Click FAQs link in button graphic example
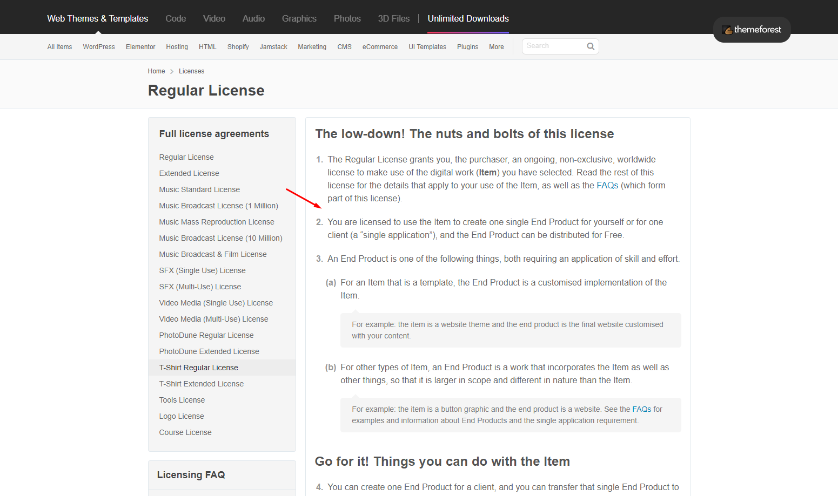The height and width of the screenshot is (496, 838). [x=641, y=409]
